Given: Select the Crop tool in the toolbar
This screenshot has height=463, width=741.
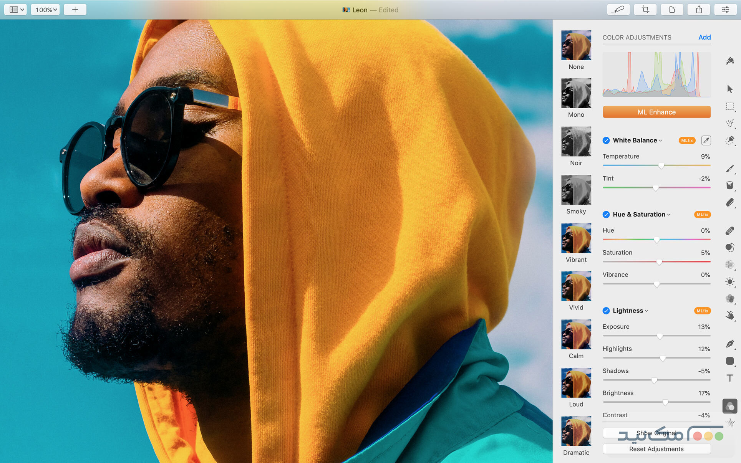Looking at the screenshot, I should click(645, 9).
